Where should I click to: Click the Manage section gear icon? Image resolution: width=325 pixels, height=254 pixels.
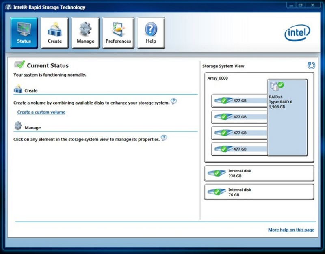click(x=17, y=126)
